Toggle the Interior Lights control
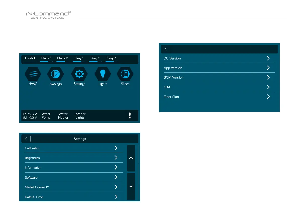Screen dimensions: 299x211 (80, 116)
